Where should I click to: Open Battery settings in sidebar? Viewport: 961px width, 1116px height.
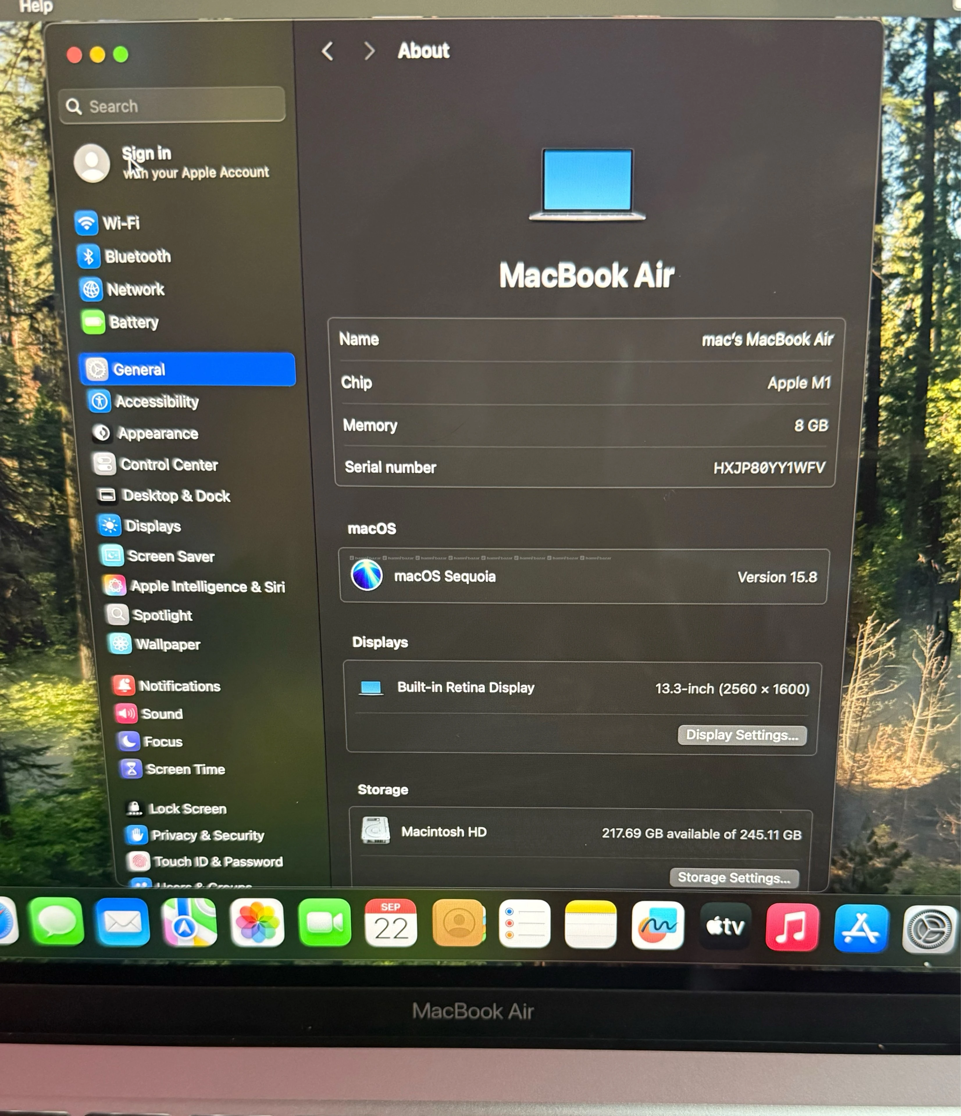click(x=120, y=322)
